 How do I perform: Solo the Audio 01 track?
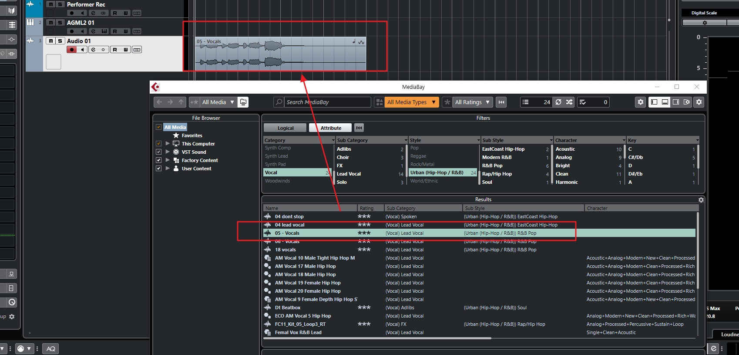pos(60,41)
